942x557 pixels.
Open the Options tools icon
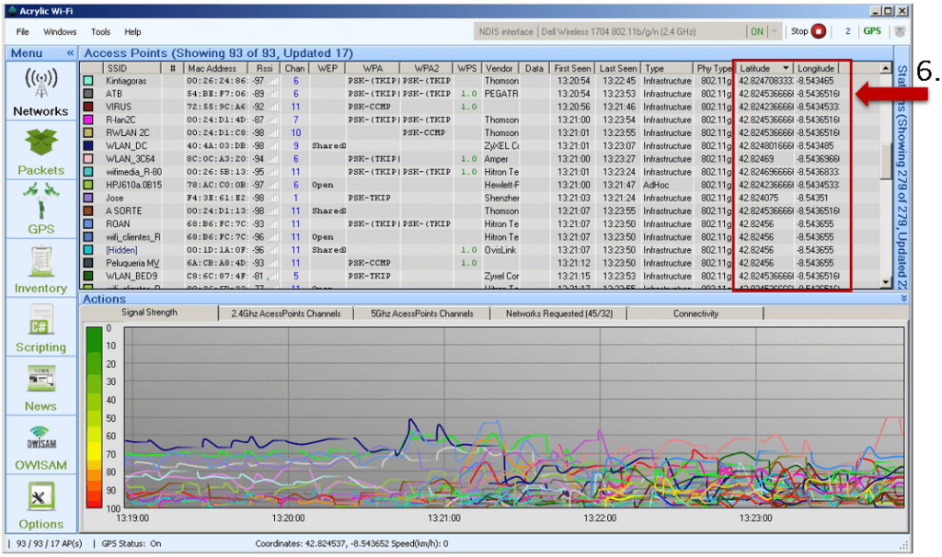[40, 497]
